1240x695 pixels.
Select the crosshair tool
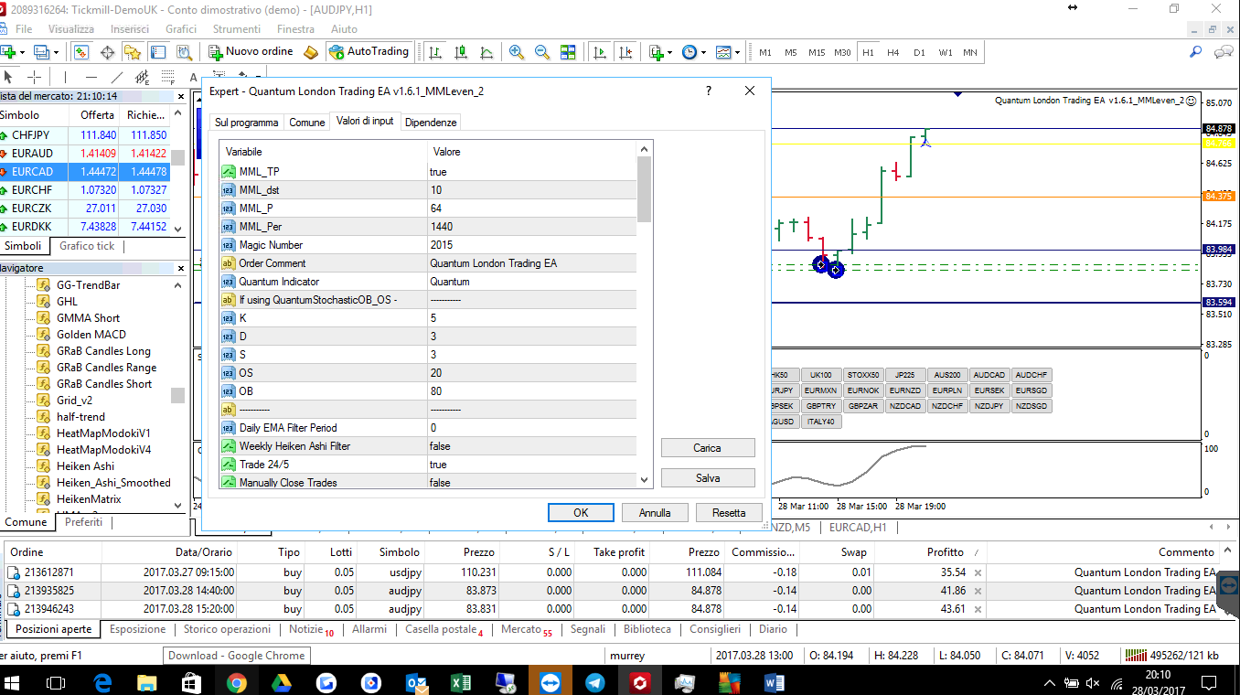point(34,77)
